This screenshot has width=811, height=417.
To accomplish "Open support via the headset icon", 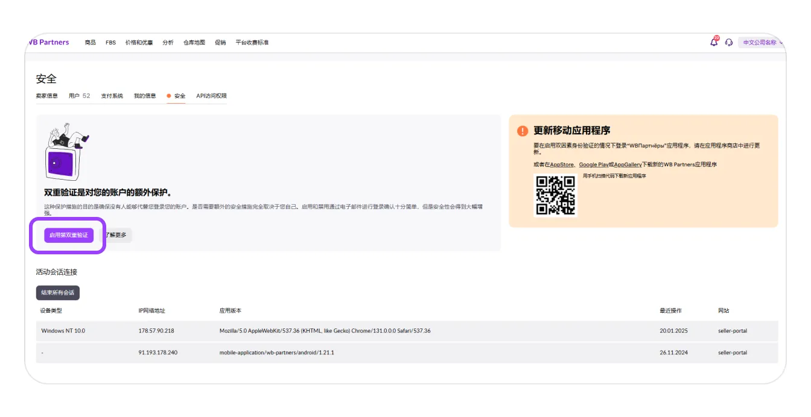I will click(x=729, y=43).
